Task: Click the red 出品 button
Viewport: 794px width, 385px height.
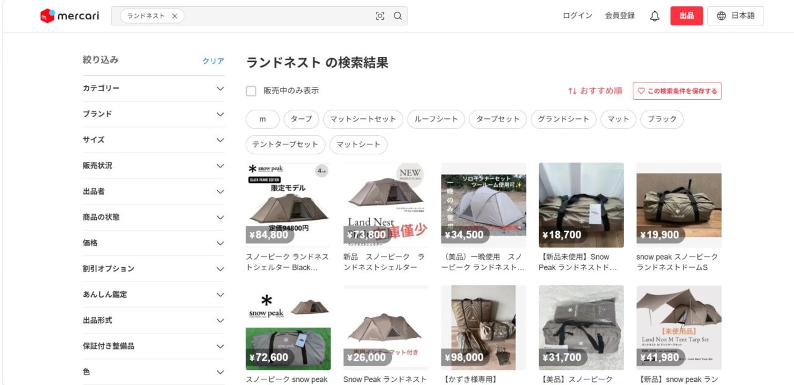Action: coord(687,16)
